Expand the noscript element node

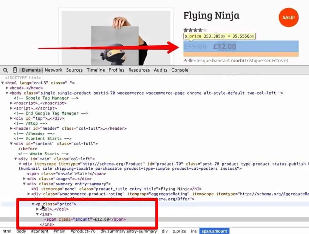[12, 103]
